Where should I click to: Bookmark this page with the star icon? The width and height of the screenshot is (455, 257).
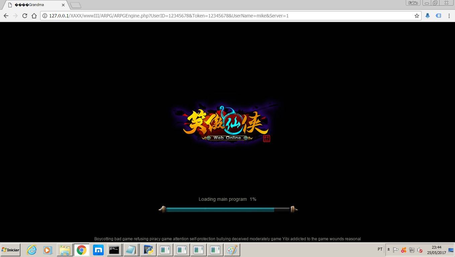417,16
